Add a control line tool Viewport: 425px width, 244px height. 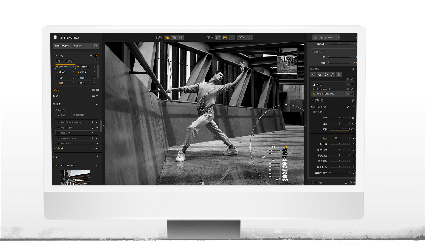[x=320, y=75]
